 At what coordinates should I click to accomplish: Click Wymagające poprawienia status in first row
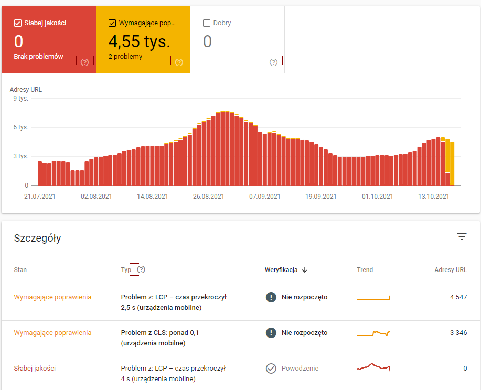(52, 297)
